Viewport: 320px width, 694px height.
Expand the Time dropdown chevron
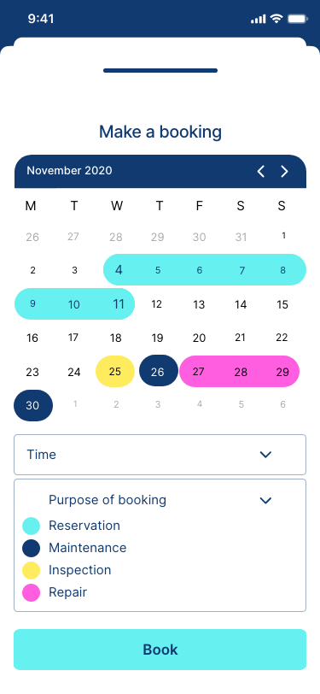(x=265, y=455)
